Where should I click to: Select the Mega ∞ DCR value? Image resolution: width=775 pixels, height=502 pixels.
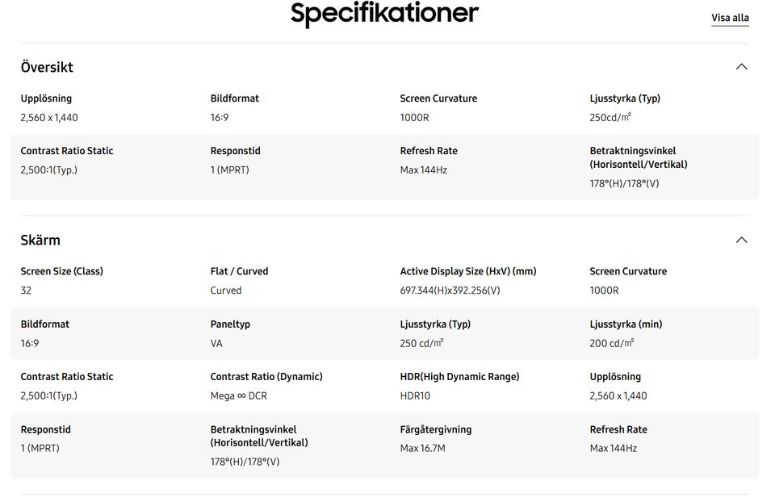pos(238,395)
